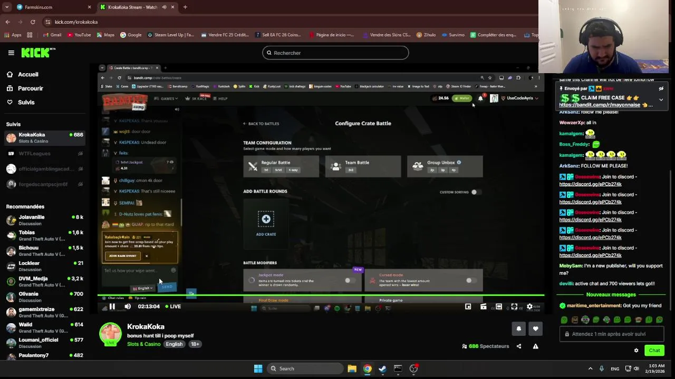
Task: Pause the stream playback
Action: point(112,306)
